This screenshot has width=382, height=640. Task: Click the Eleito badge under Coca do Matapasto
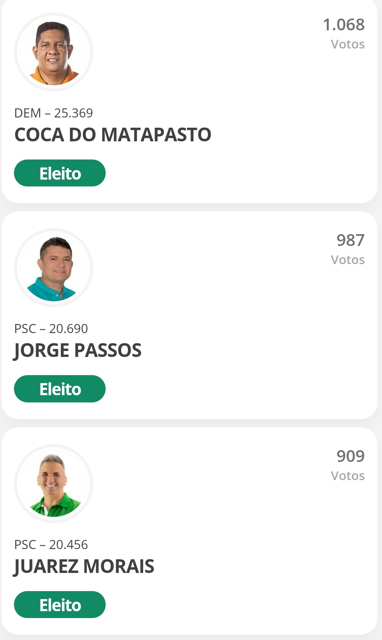click(60, 173)
